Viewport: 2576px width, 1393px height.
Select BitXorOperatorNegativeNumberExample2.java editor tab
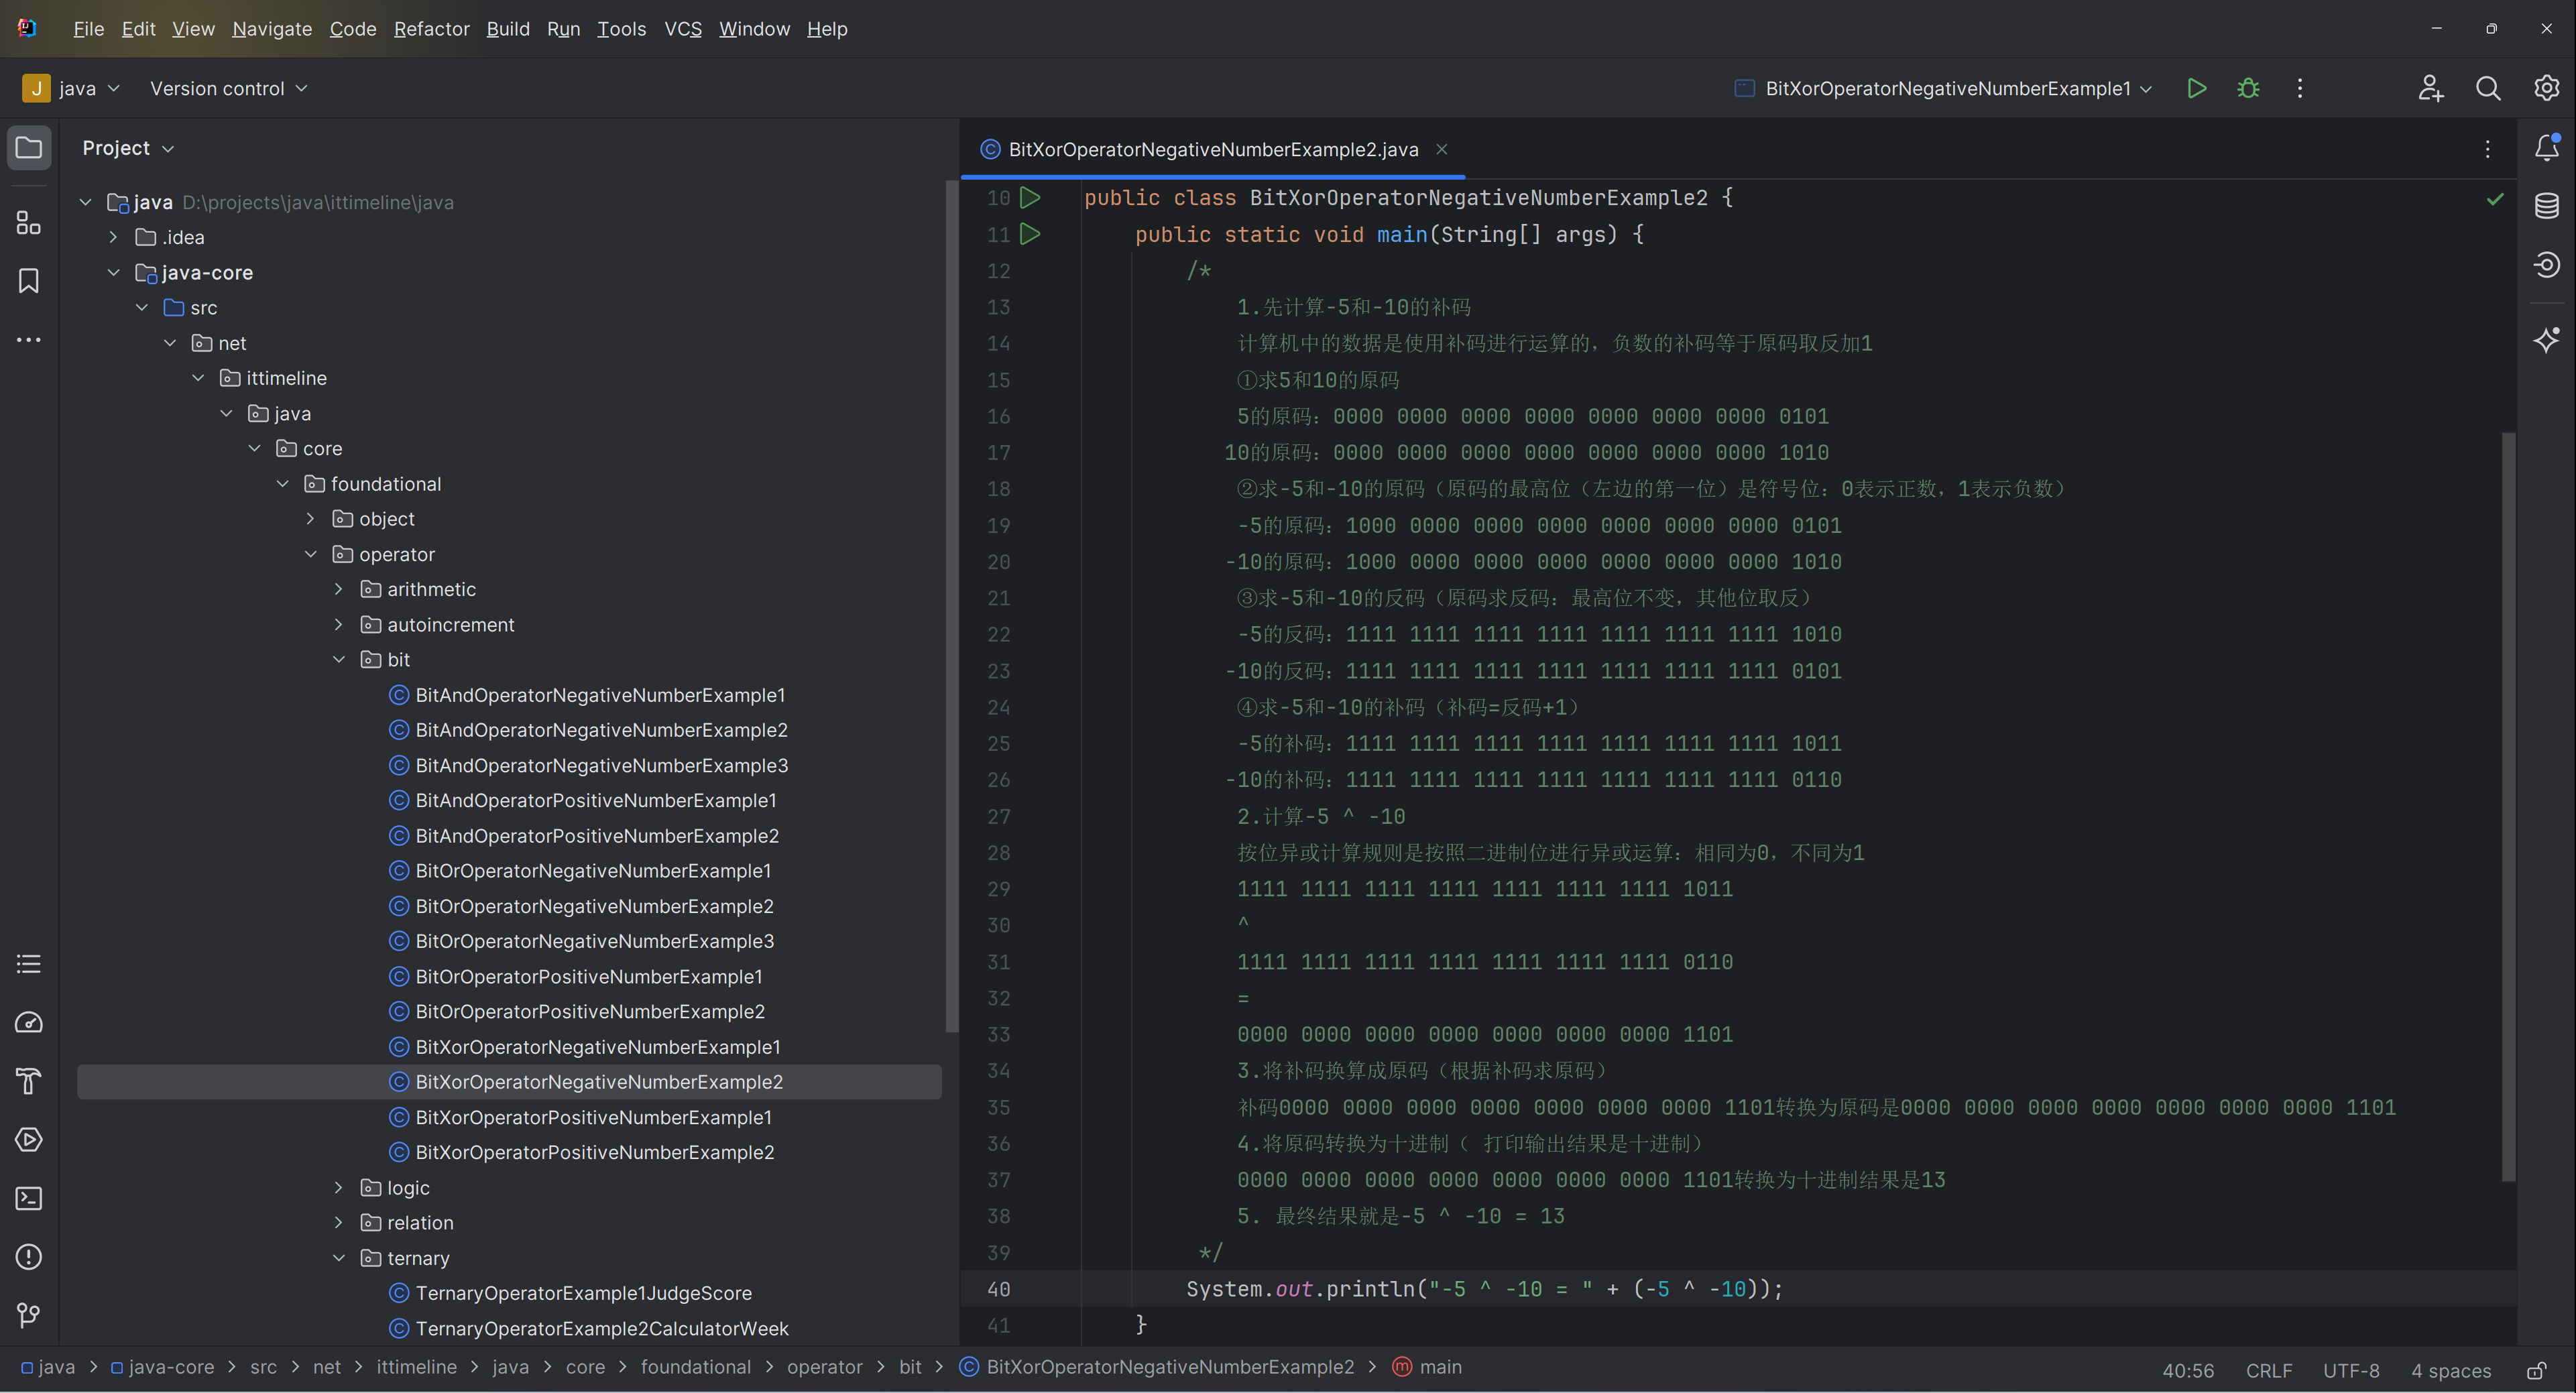point(1213,149)
